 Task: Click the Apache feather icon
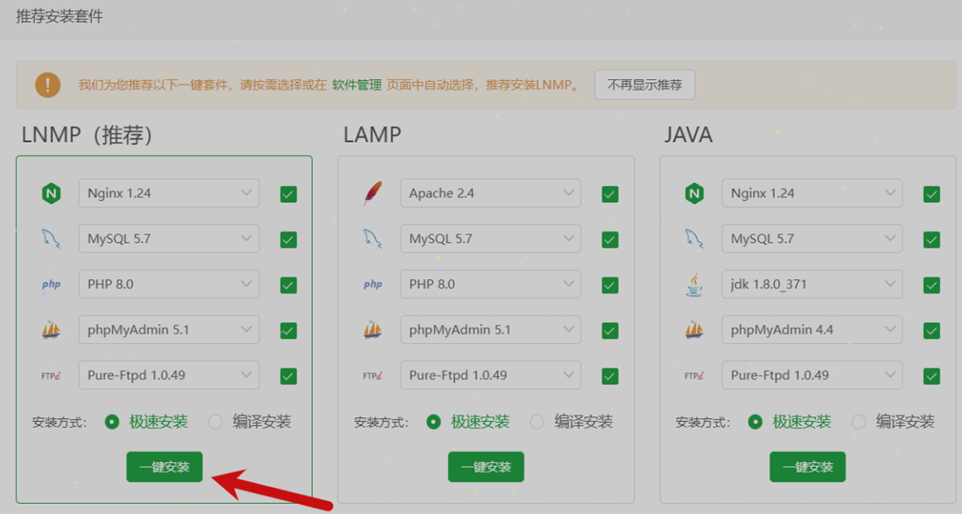373,194
